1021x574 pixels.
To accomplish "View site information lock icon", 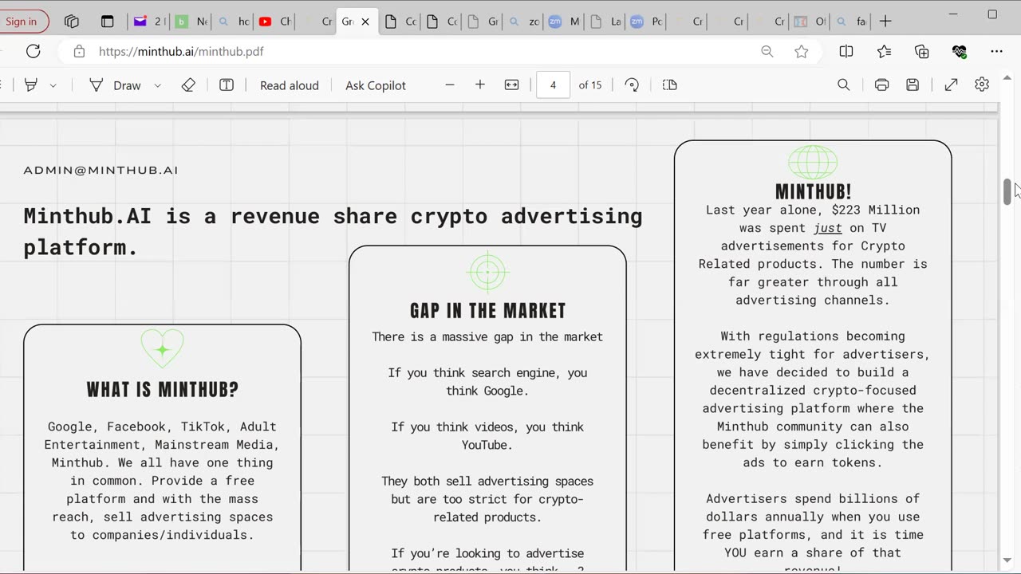I will tap(79, 51).
